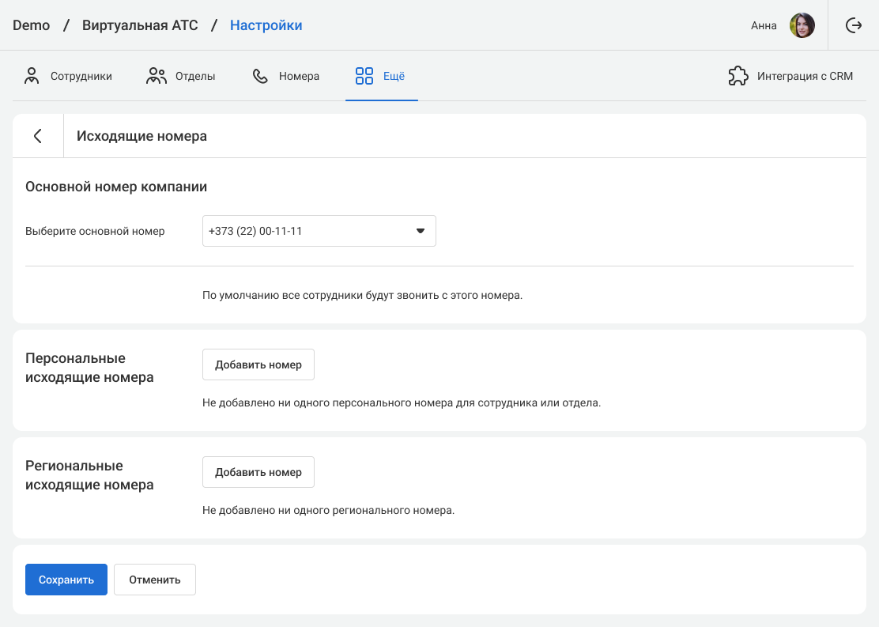The width and height of the screenshot is (879, 627).
Task: Open the Интеграция с CRM tab label
Action: (805, 77)
